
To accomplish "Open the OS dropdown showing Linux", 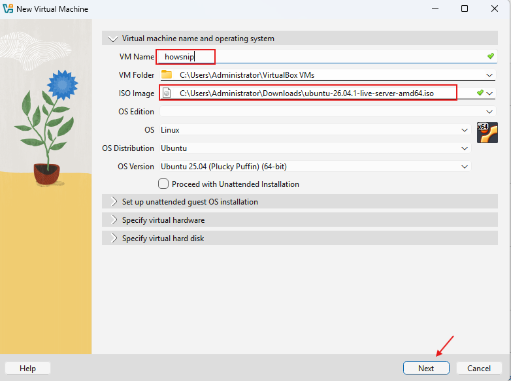I will click(x=315, y=129).
